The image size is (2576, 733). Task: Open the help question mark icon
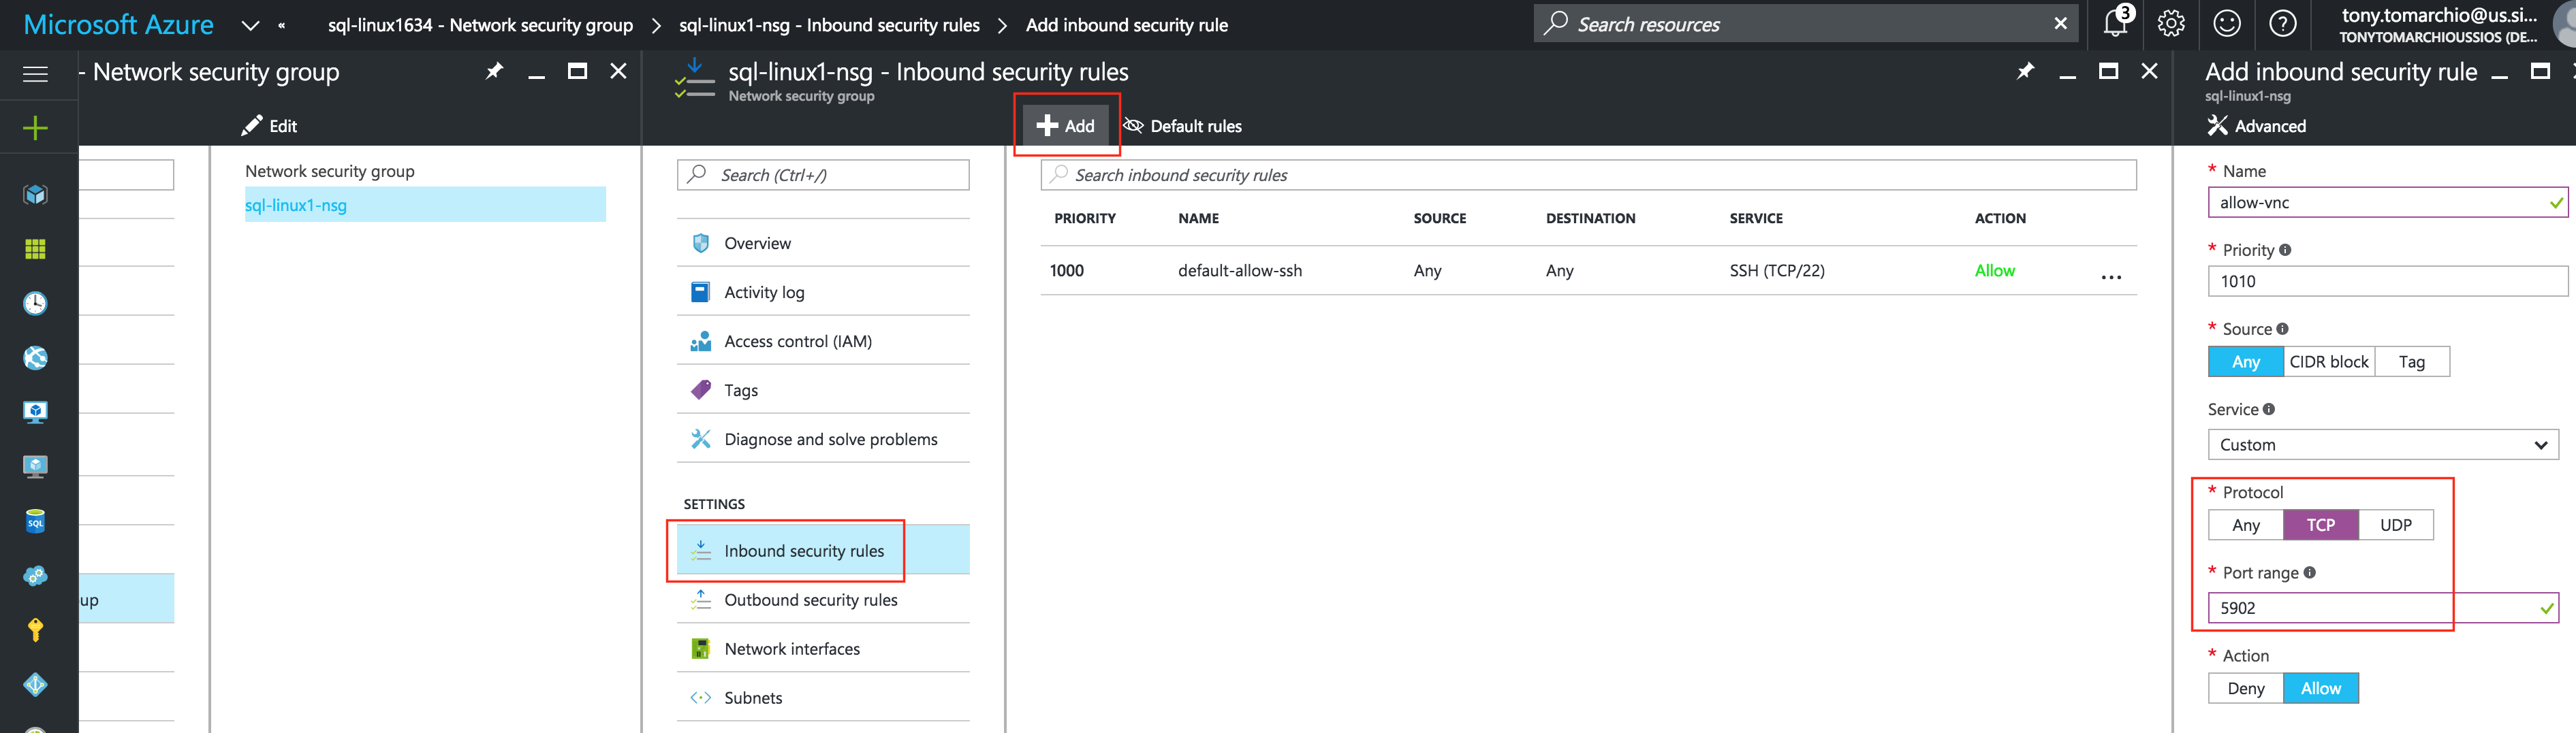pos(2283,23)
